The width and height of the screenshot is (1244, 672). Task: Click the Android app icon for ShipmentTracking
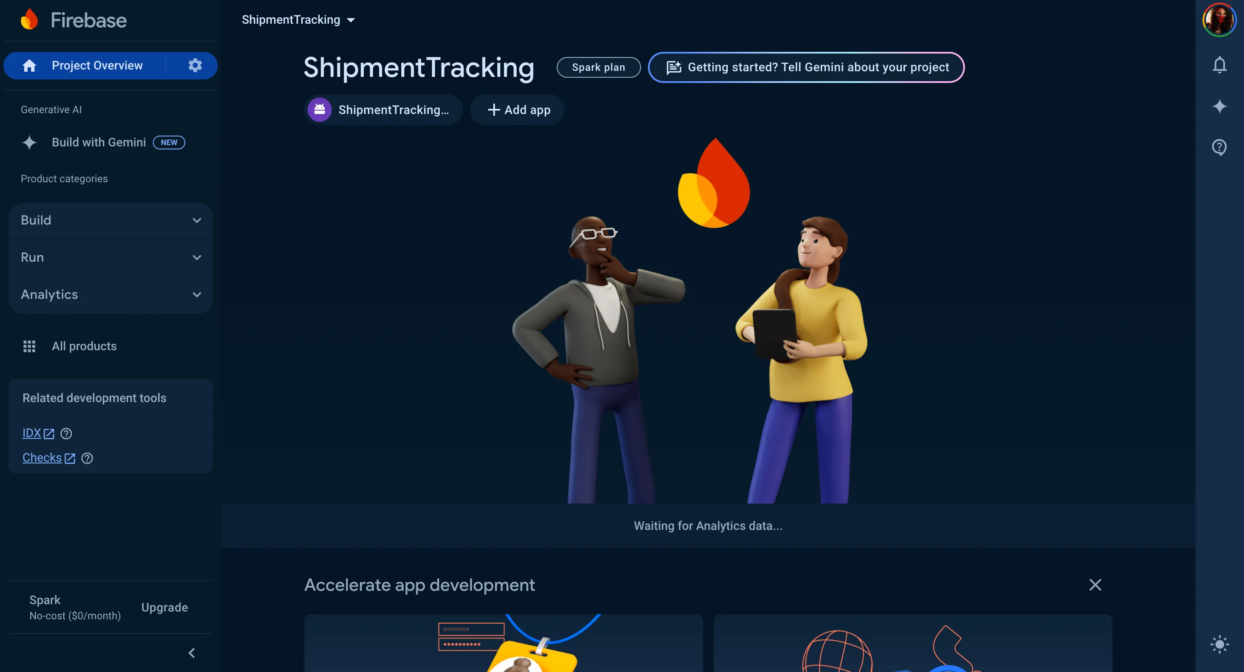point(320,110)
